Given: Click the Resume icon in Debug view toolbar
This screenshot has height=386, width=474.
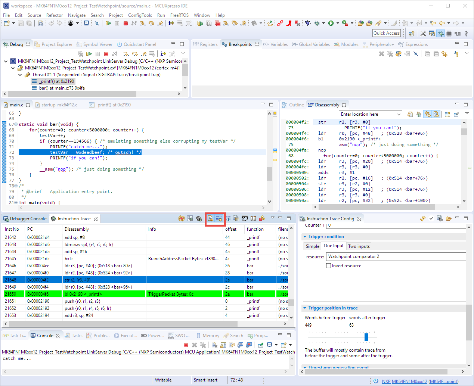Looking at the screenshot, I should coord(89,54).
